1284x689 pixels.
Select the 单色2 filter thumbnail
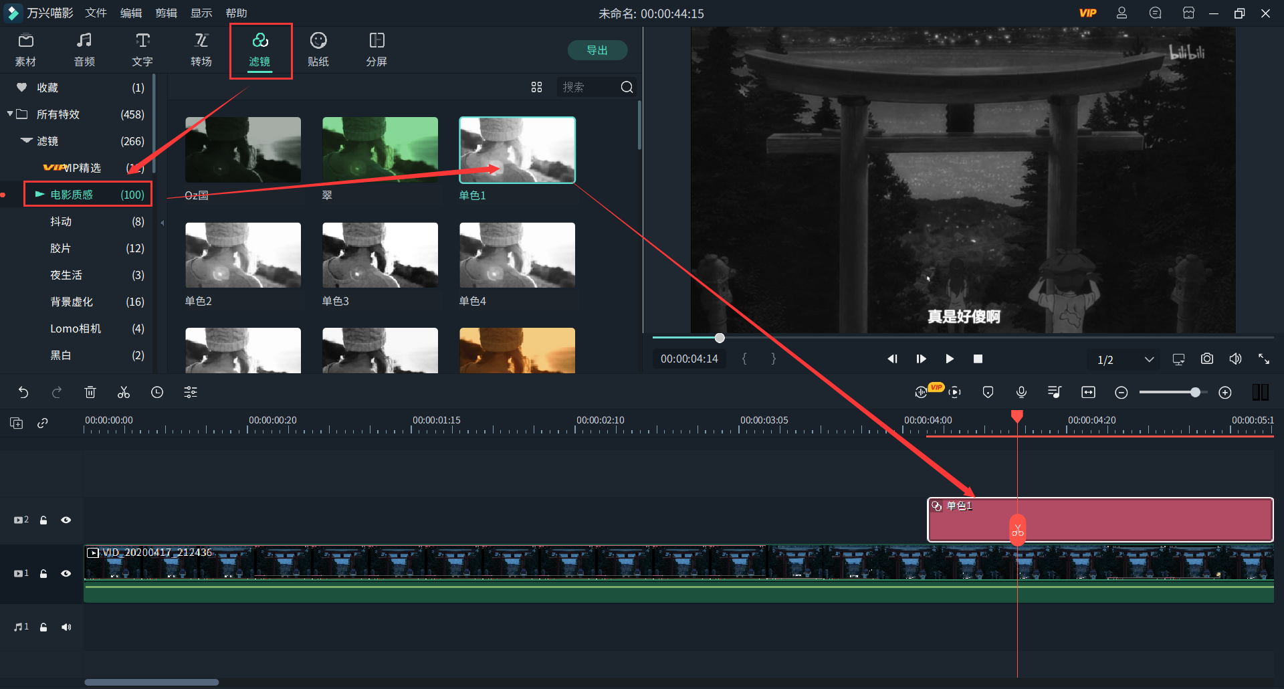pyautogui.click(x=243, y=255)
